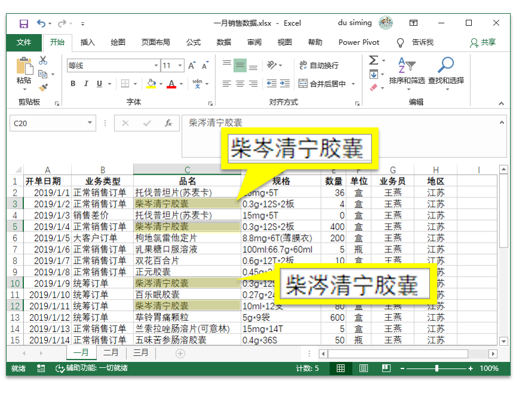This screenshot has height=393, width=516.
Task: Click the Redo arrow icon
Action: [x=62, y=23]
